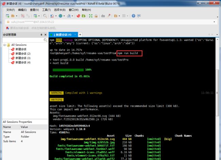The height and width of the screenshot is (160, 221).
Task: Select session 新建会话 (3)
Action: (x=23, y=58)
